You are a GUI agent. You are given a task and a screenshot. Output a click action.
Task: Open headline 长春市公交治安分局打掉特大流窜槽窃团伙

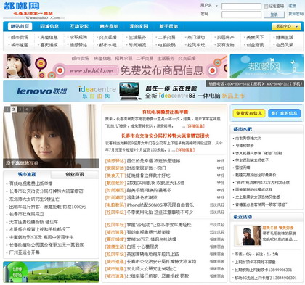[x=165, y=136]
